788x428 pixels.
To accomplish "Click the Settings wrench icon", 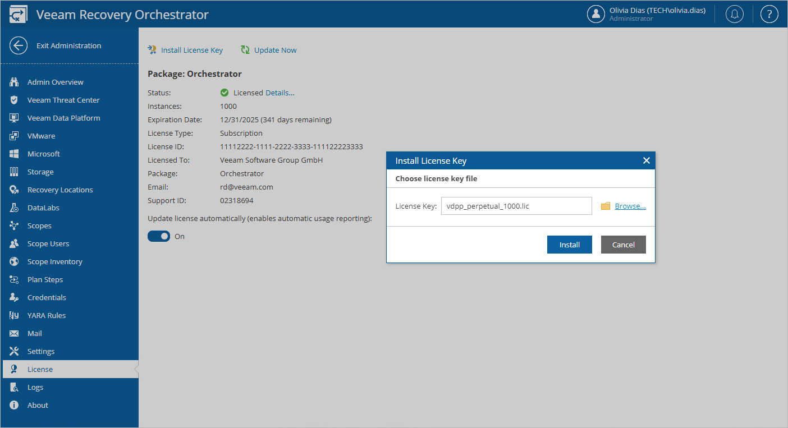I will tap(15, 351).
